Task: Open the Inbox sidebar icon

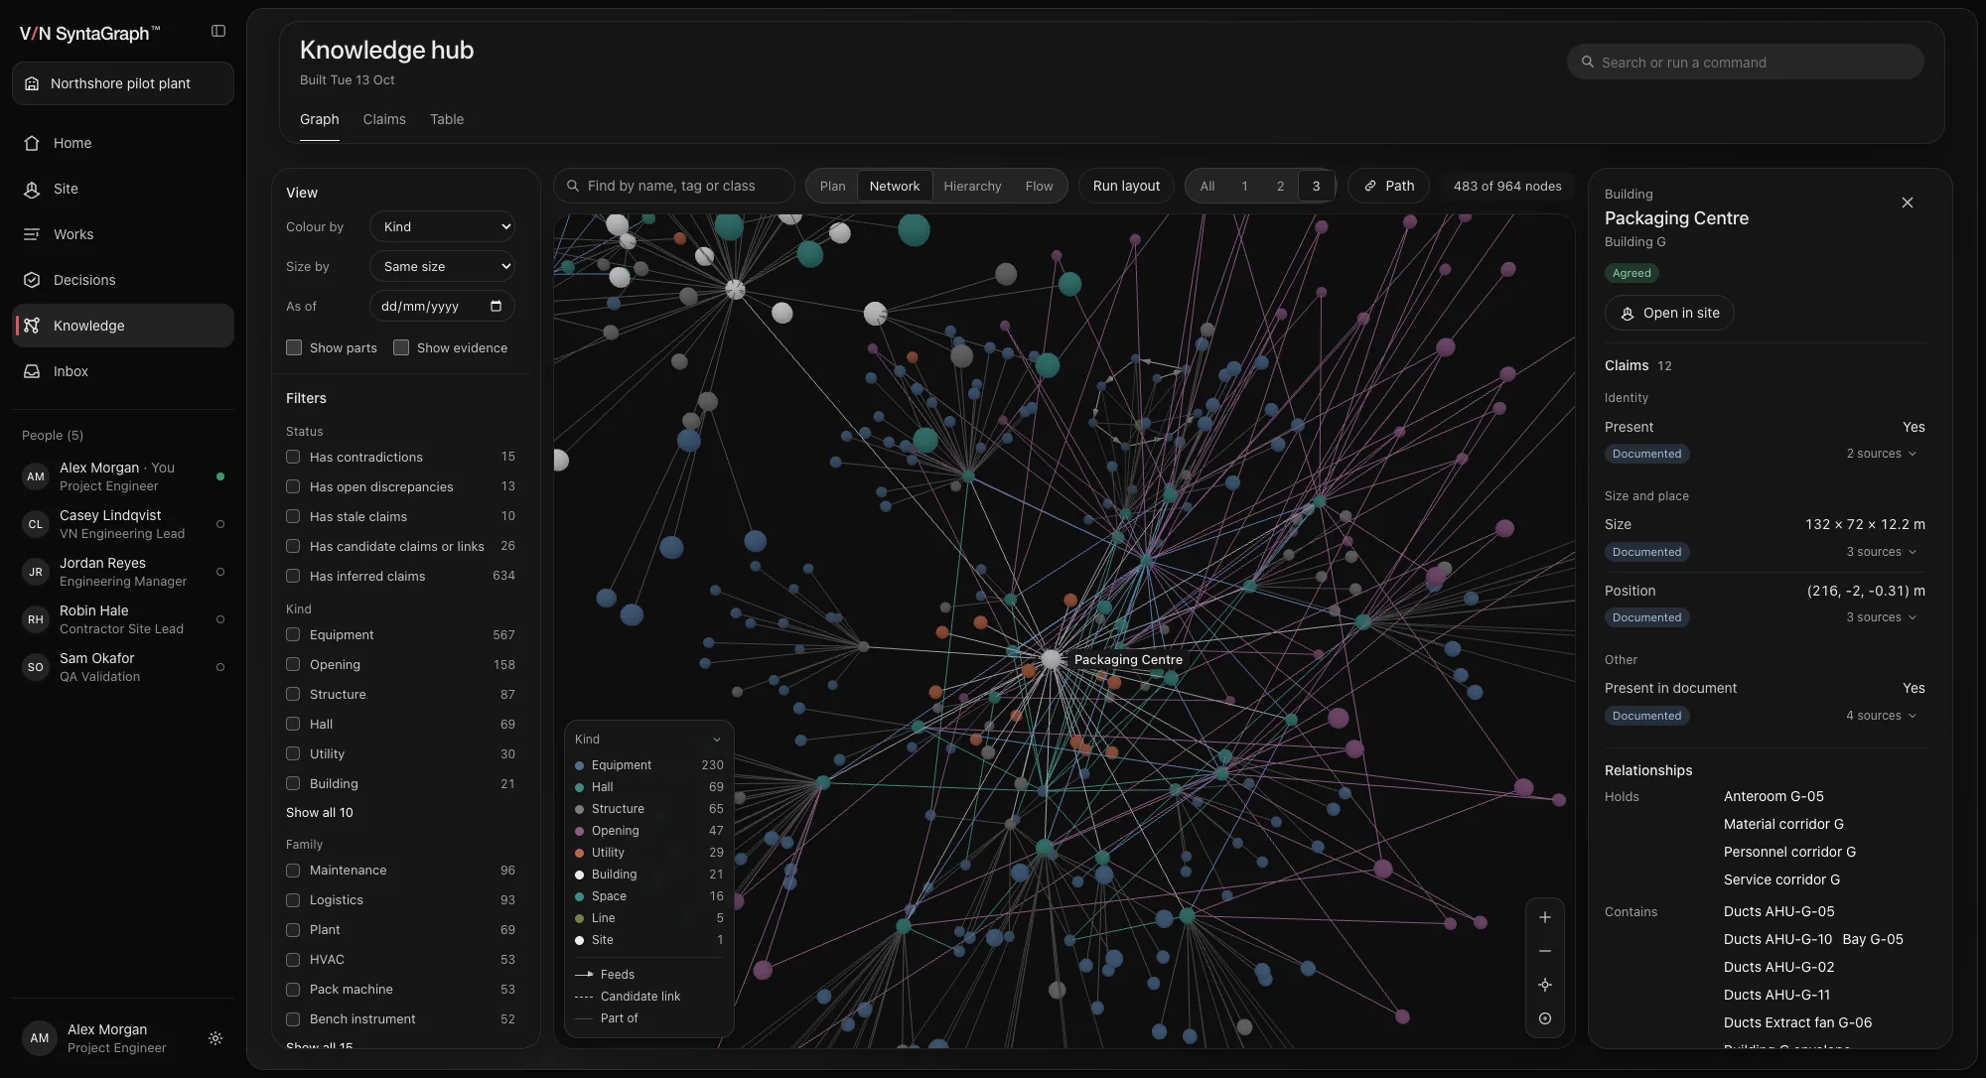Action: pyautogui.click(x=32, y=371)
